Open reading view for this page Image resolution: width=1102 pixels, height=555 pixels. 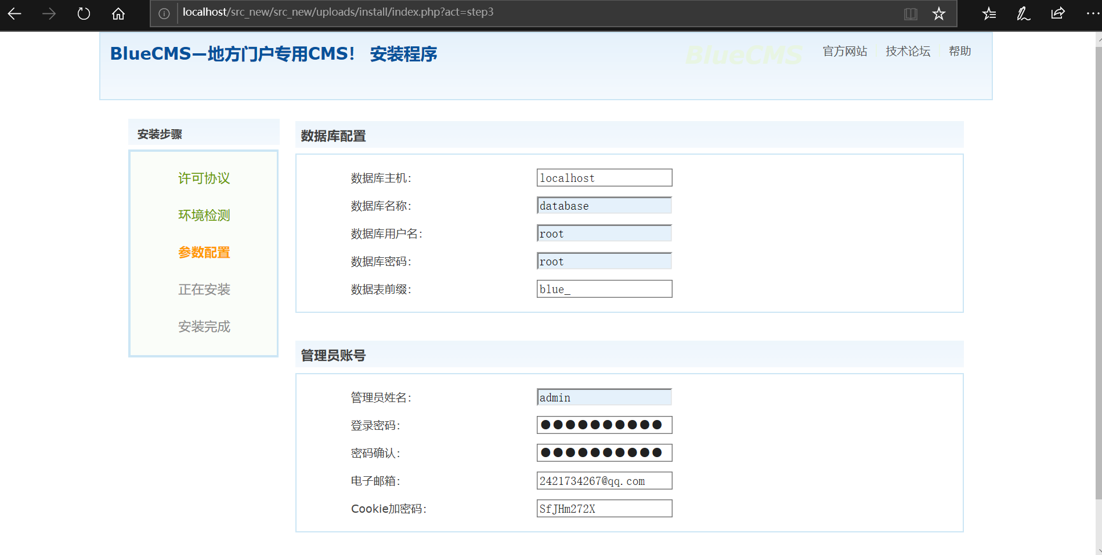point(910,13)
